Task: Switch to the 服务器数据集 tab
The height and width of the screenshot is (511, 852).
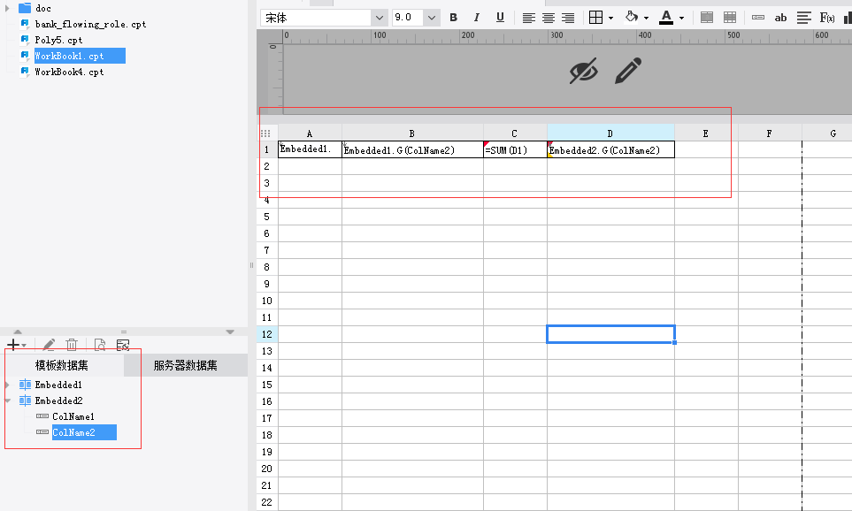Action: pyautogui.click(x=185, y=365)
